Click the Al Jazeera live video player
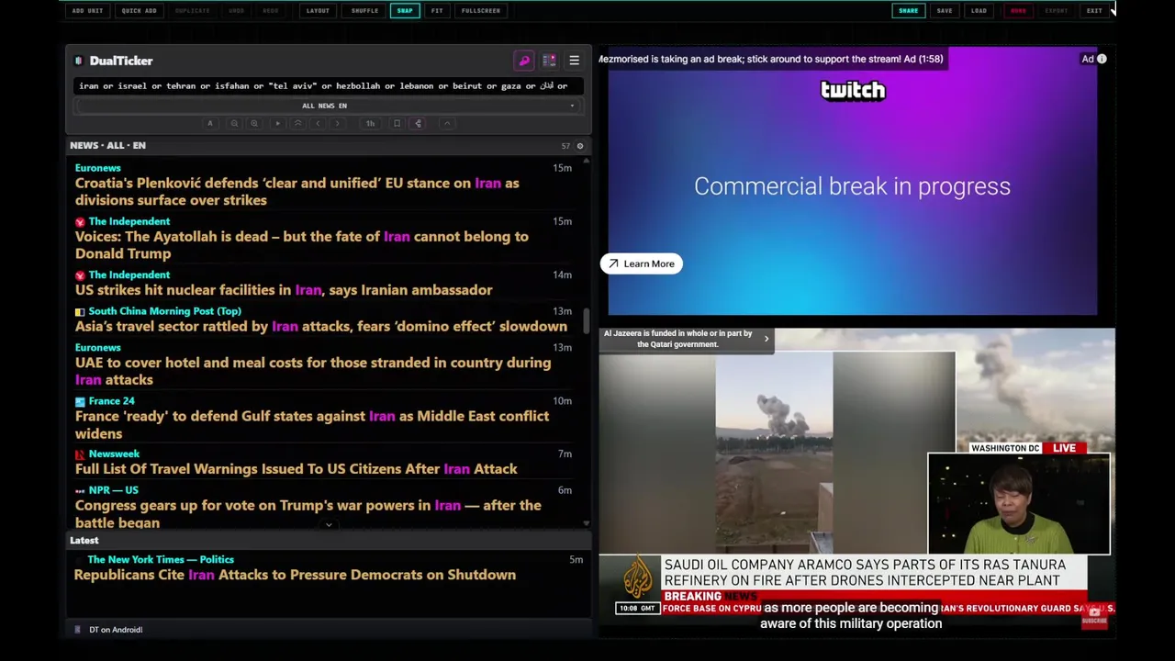The height and width of the screenshot is (661, 1175). tap(856, 479)
